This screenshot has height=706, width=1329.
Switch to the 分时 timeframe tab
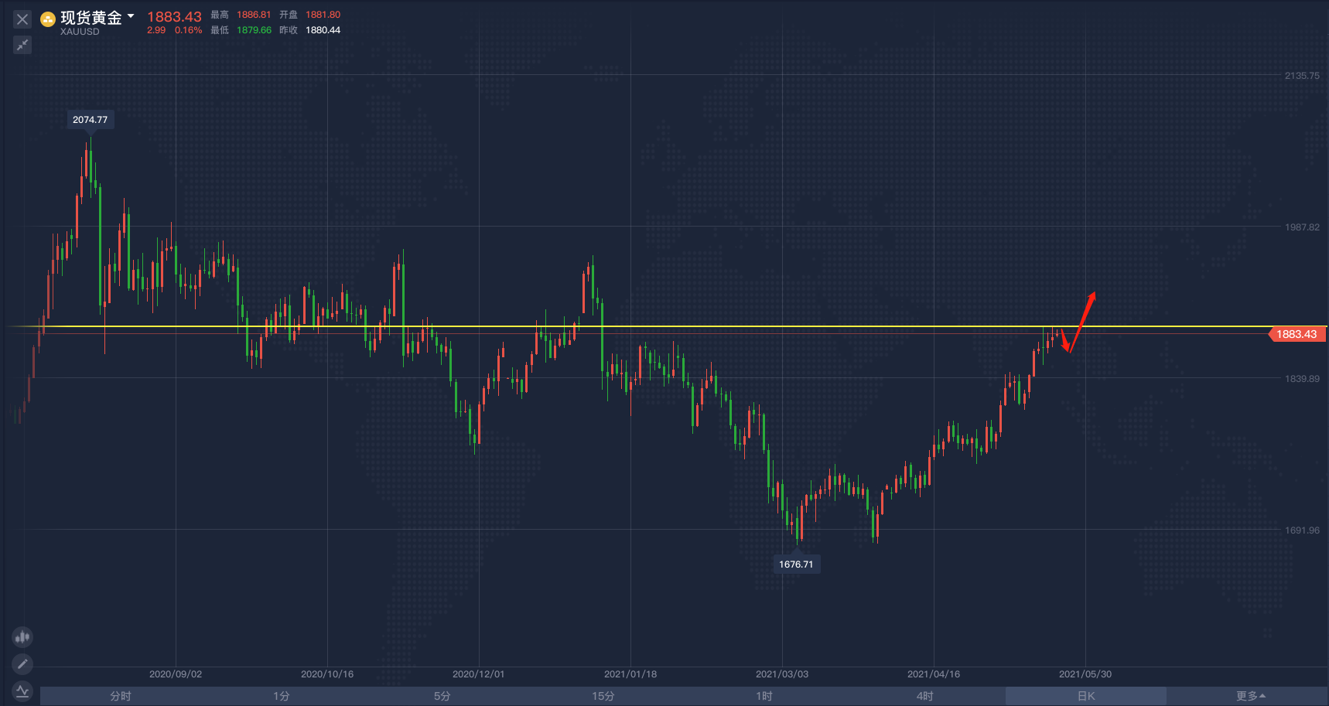121,696
